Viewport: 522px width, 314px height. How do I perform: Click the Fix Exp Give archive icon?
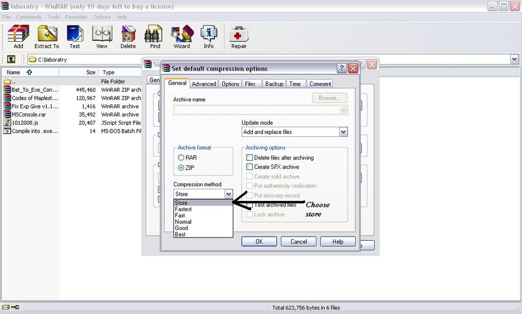[7, 106]
